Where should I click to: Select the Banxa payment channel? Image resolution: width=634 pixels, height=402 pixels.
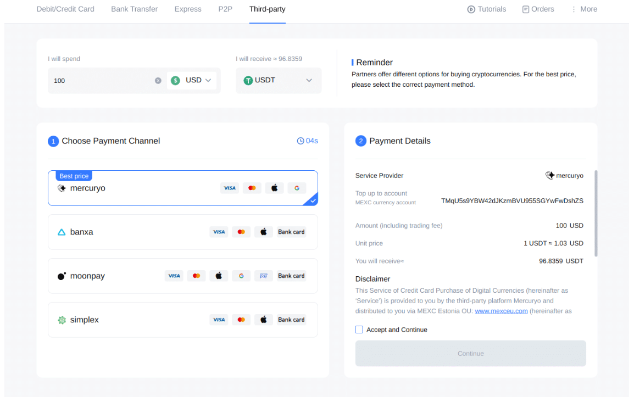pyautogui.click(x=183, y=232)
